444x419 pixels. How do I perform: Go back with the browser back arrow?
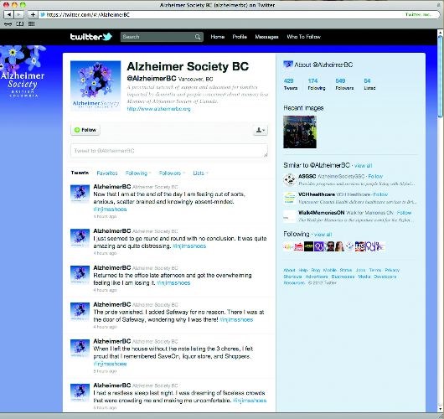click(8, 14)
